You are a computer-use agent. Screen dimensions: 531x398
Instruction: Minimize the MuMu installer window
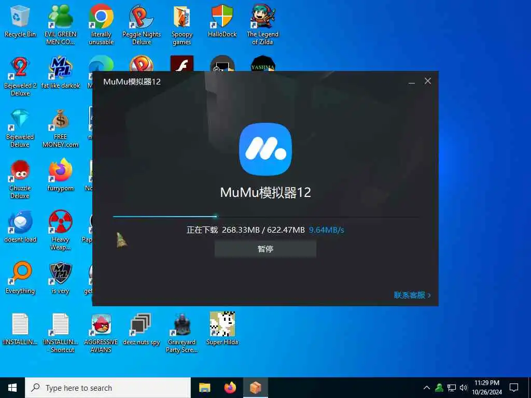pos(411,81)
